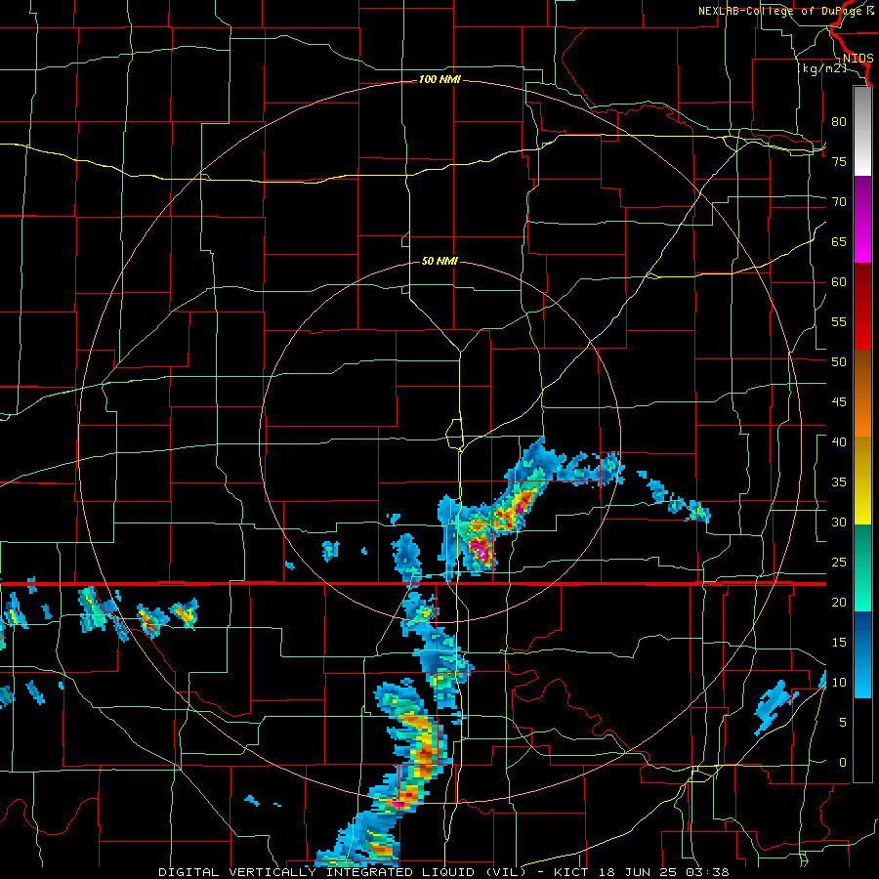This screenshot has width=879, height=879.
Task: Click the 65 value on the color scale
Action: [839, 242]
